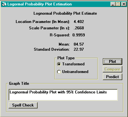Focus the Graph Title text box

point(63,95)
